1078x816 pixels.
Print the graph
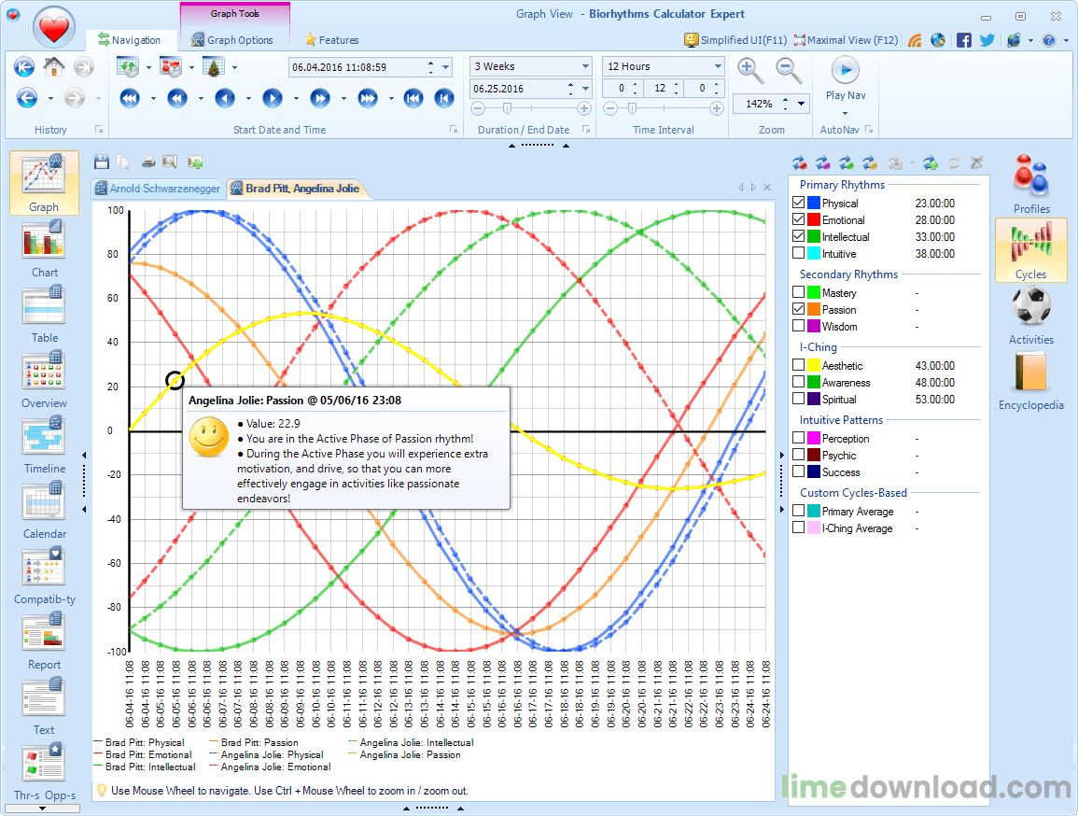[x=147, y=162]
